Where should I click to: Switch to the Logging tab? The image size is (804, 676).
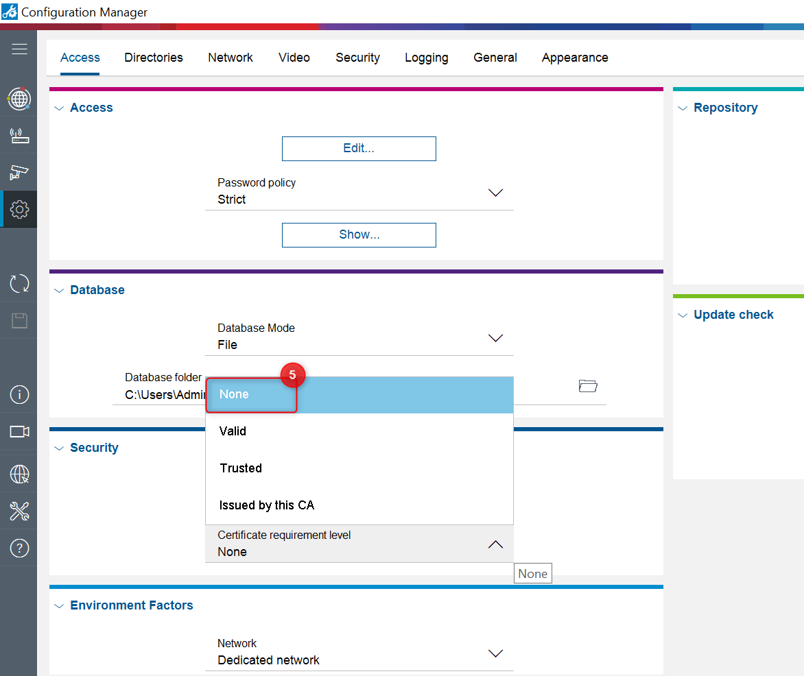point(426,58)
